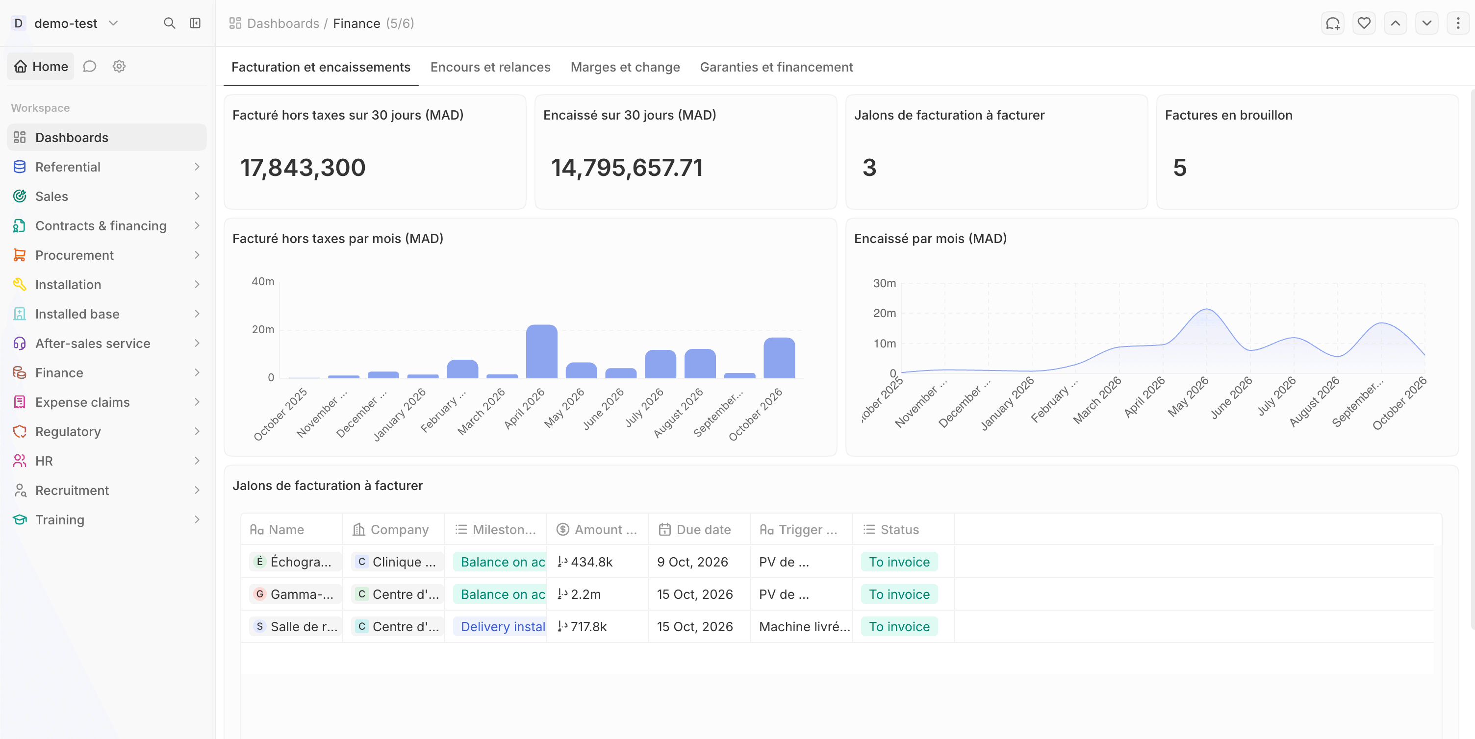The width and height of the screenshot is (1475, 739).
Task: Click the Contracts & financing icon
Action: 20,225
